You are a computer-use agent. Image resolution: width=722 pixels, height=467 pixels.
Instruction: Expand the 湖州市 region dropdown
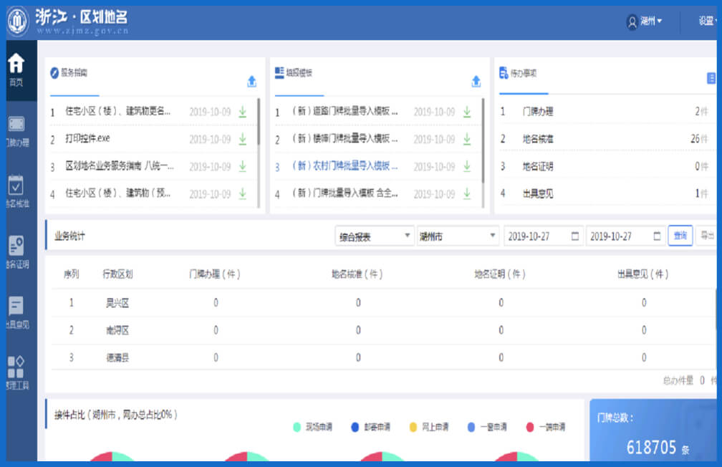(x=458, y=236)
